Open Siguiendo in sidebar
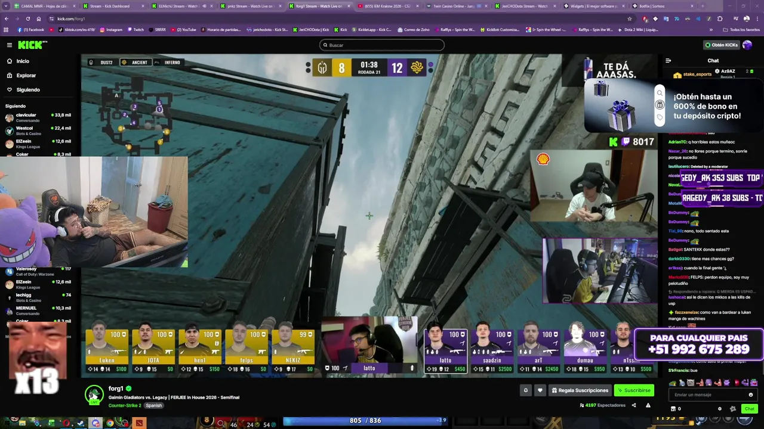 pyautogui.click(x=28, y=90)
